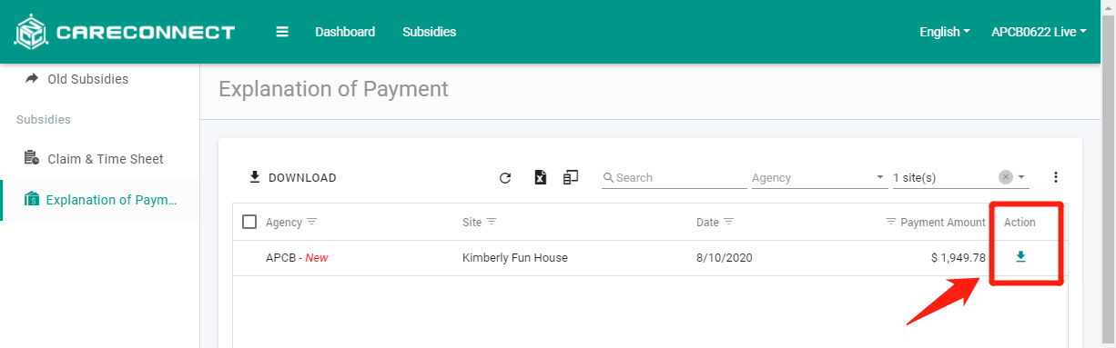The width and height of the screenshot is (1116, 348).
Task: Open Subsidies in the top navigation
Action: pyautogui.click(x=430, y=32)
